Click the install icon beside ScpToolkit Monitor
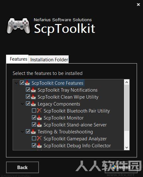The width and height of the screenshot is (143, 177). tap(39, 118)
